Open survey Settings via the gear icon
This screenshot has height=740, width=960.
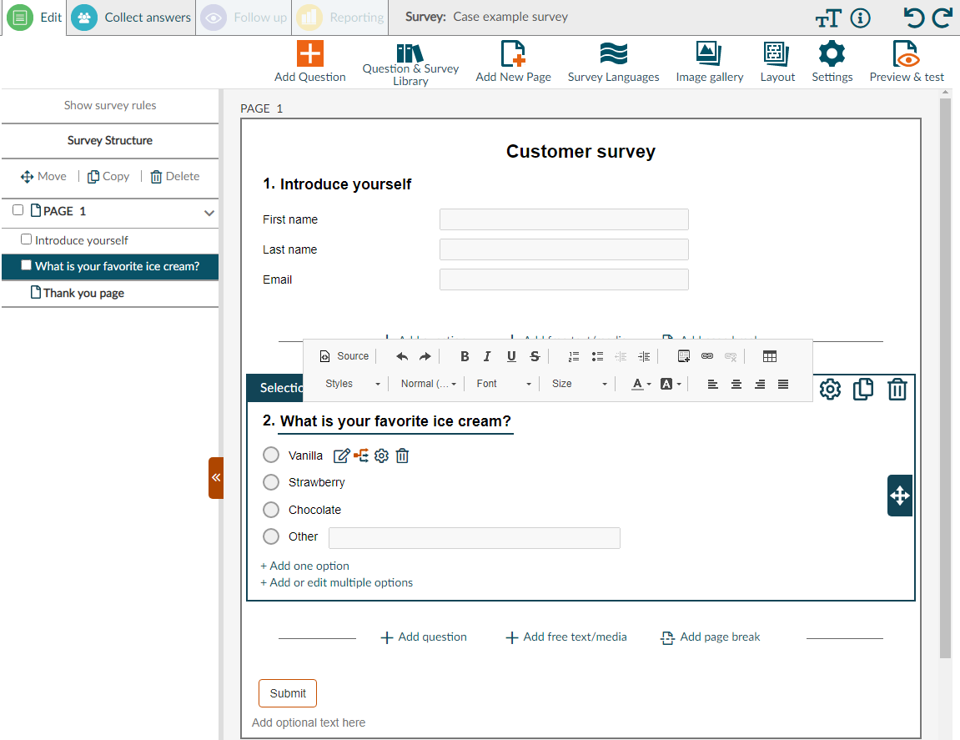click(832, 53)
